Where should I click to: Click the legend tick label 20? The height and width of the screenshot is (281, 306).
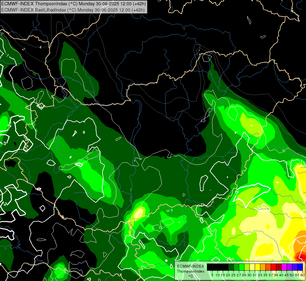pyautogui.click(x=228, y=275)
